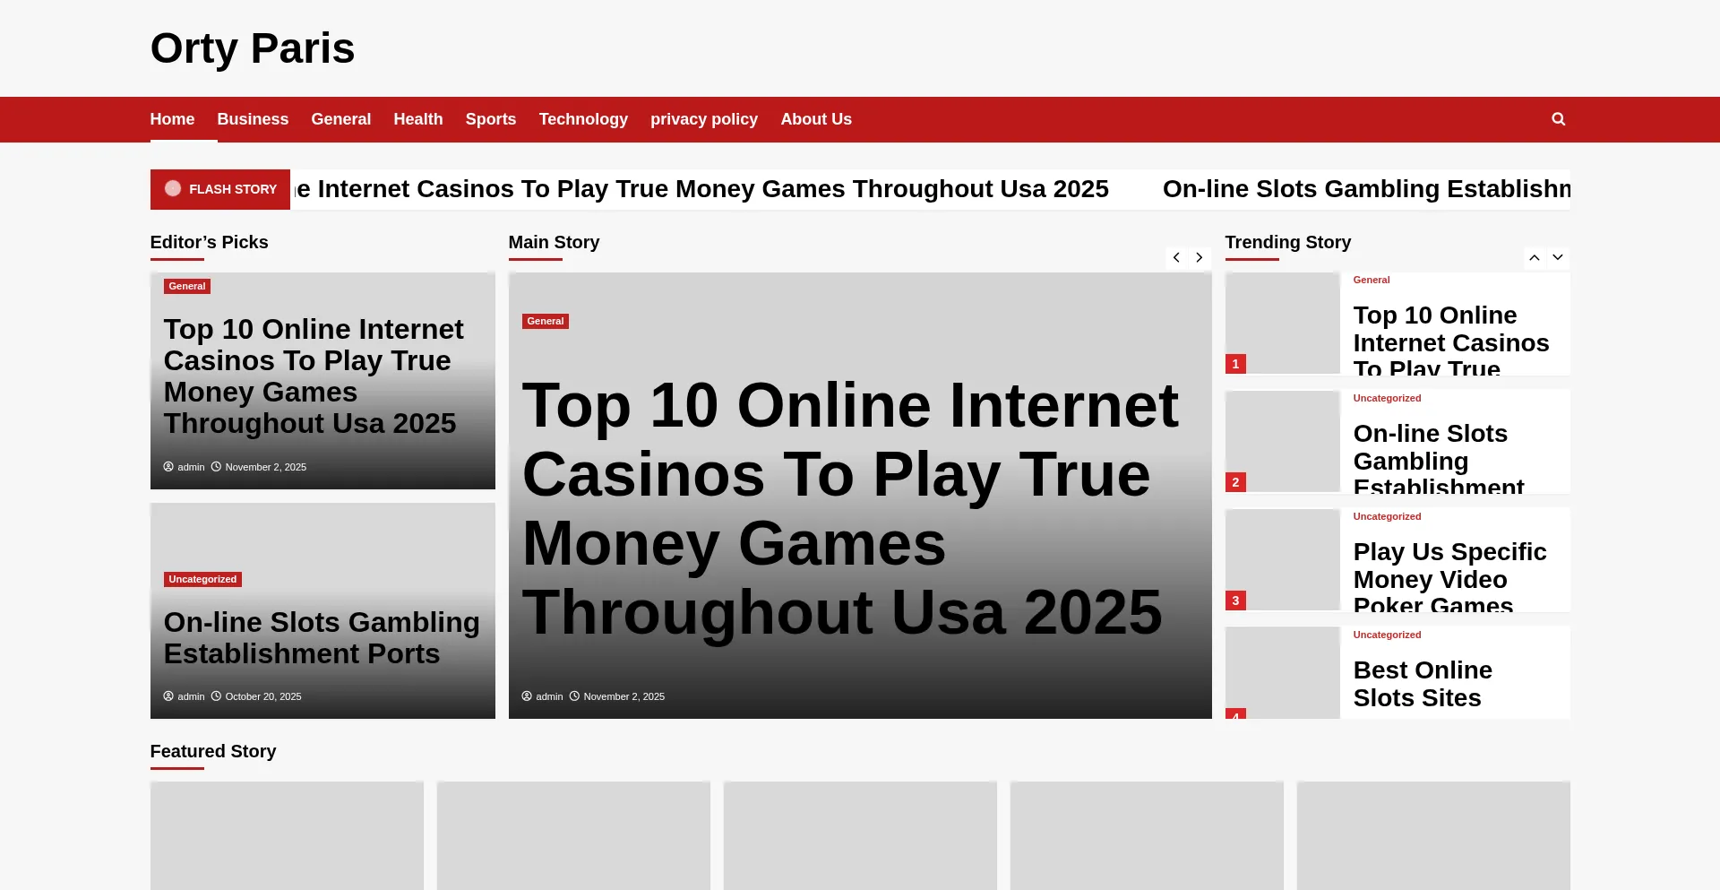The height and width of the screenshot is (890, 1720).
Task: Select the General tag on Main Story
Action: coord(545,322)
